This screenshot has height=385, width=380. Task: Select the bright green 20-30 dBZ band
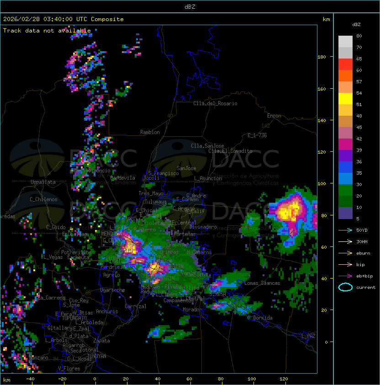[x=345, y=190]
